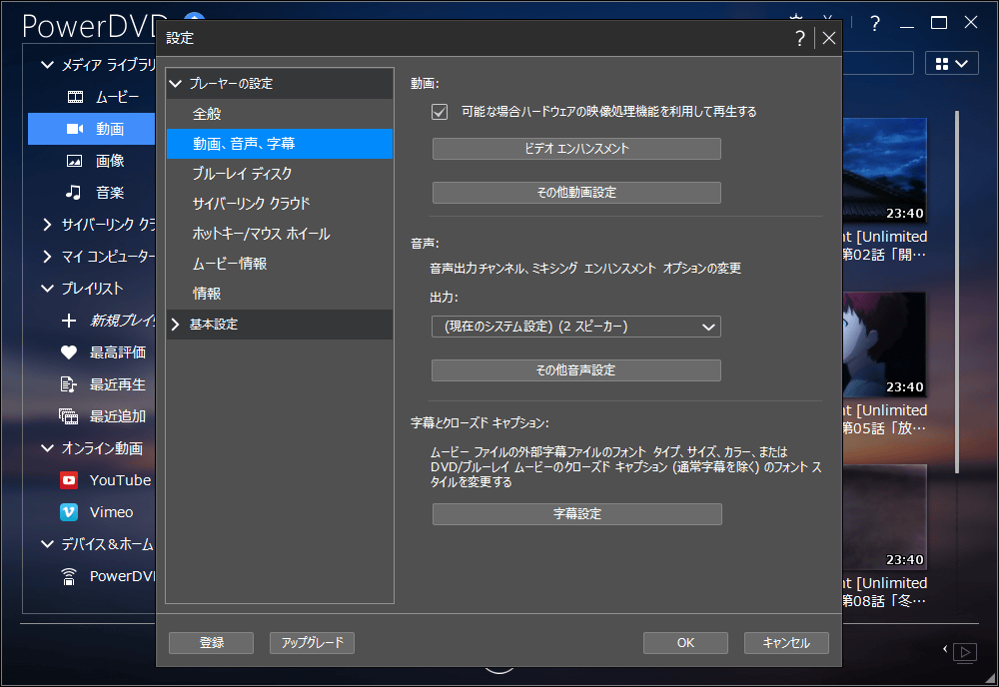
Task: Click アップグレード button
Action: pyautogui.click(x=312, y=643)
